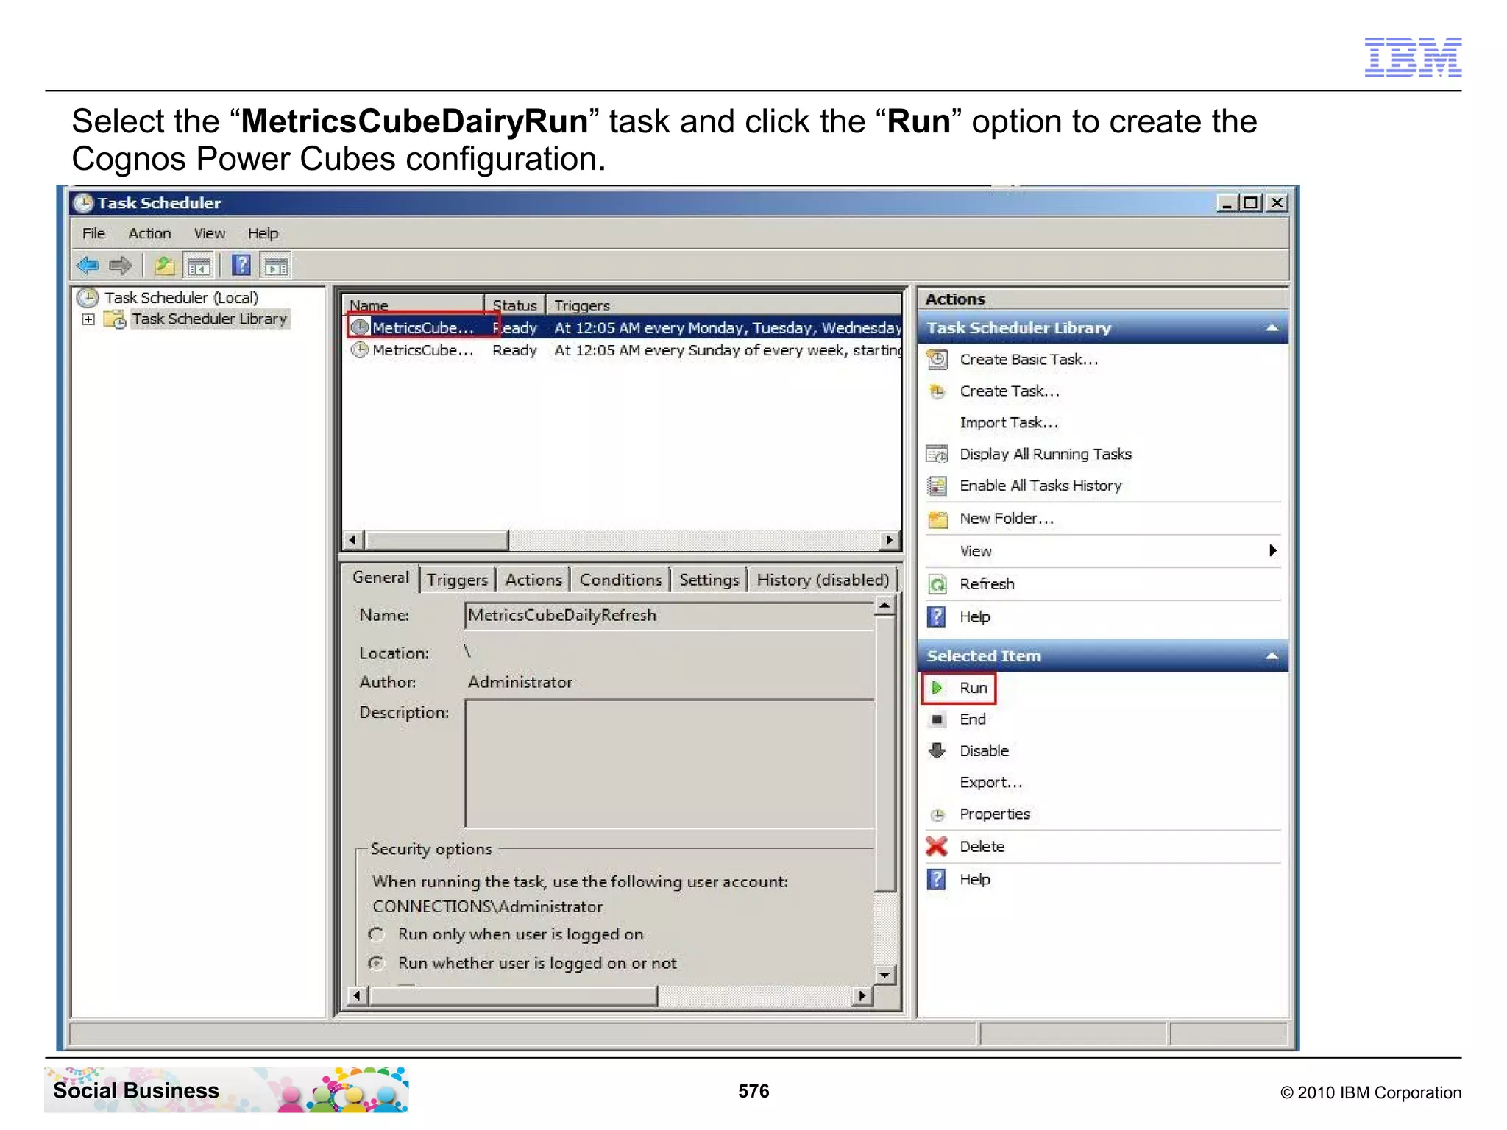The image size is (1507, 1130).
Task: Click the Display All Running Tasks icon
Action: click(937, 455)
